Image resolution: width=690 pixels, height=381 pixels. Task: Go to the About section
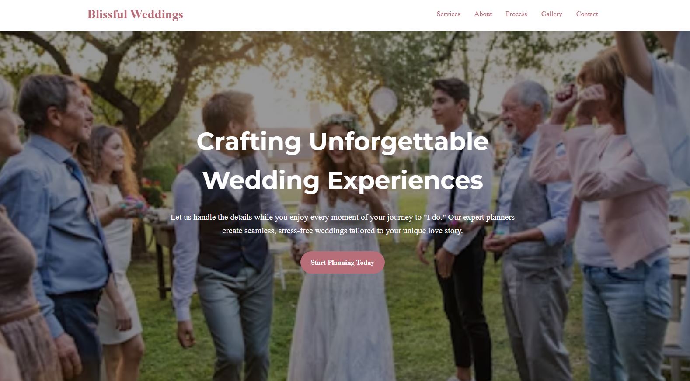coord(483,14)
